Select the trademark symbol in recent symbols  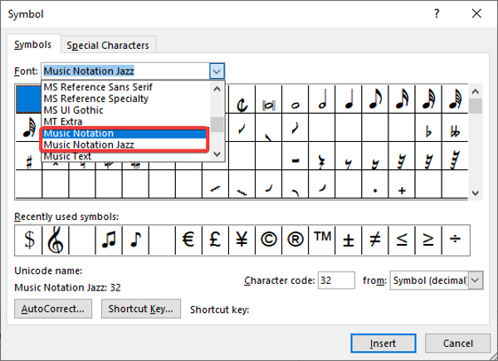322,240
